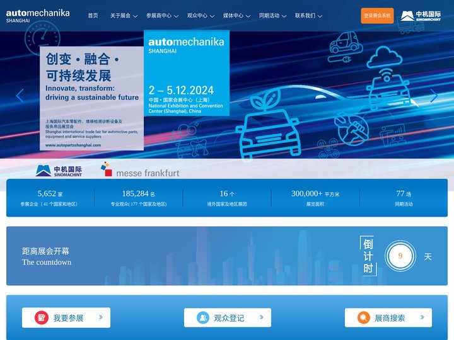Click the 16 个 overseas pavilions statistic
The width and height of the screenshot is (454, 340).
(x=227, y=198)
